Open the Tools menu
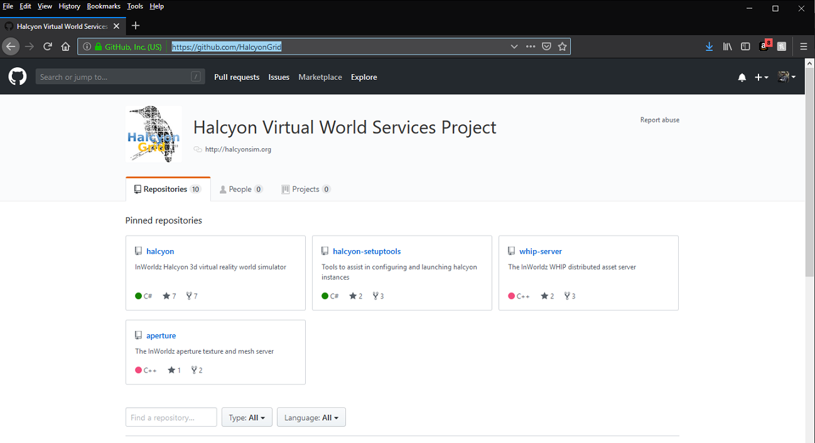The image size is (815, 443). (x=135, y=6)
